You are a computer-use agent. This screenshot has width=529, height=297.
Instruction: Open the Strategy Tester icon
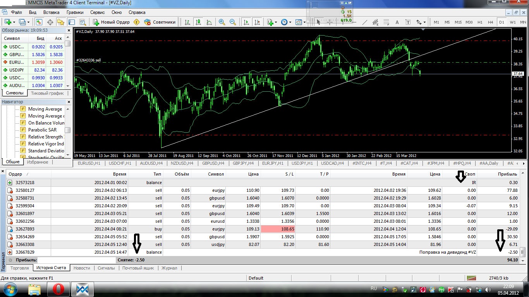(82, 22)
